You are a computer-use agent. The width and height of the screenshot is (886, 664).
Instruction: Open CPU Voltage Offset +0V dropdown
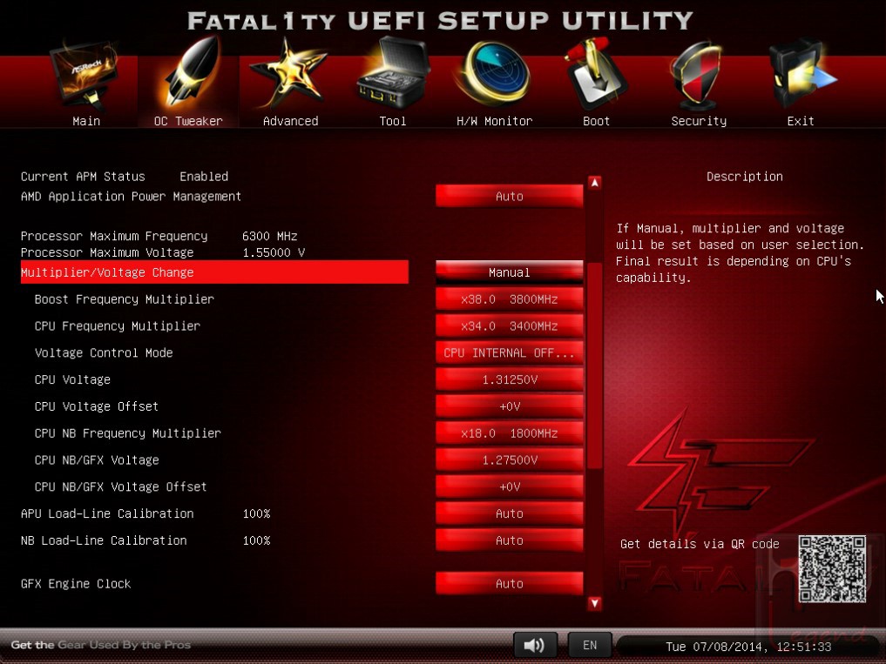[x=509, y=406]
